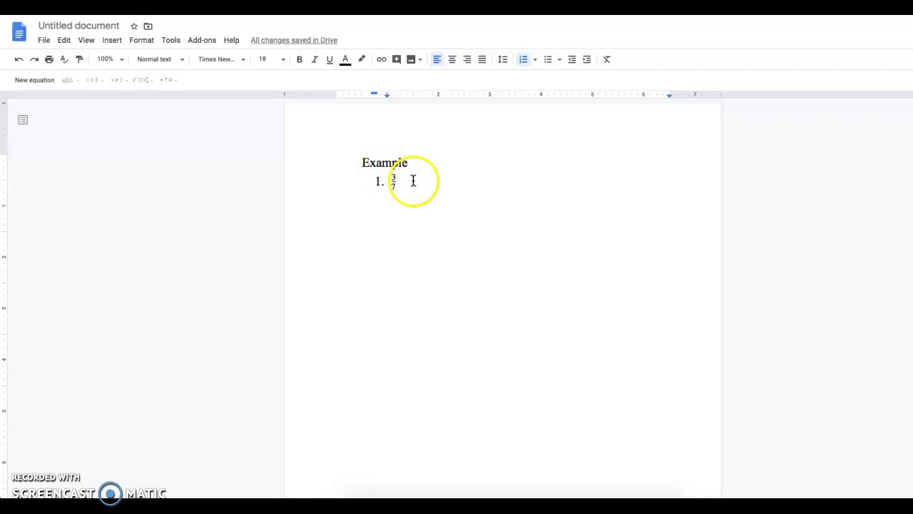This screenshot has width=913, height=514.
Task: Open the font size 18 dropdown
Action: pos(272,59)
